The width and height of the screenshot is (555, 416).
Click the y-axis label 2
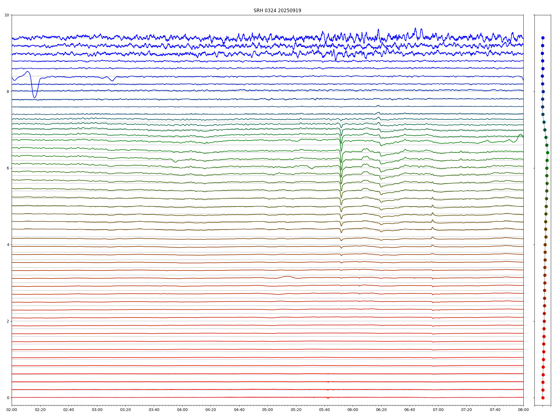8,321
